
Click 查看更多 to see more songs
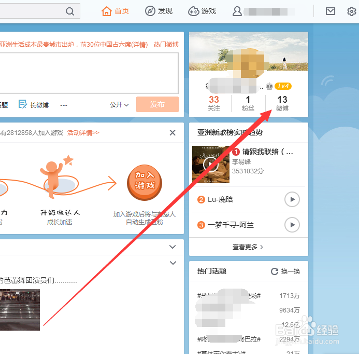click(x=248, y=247)
